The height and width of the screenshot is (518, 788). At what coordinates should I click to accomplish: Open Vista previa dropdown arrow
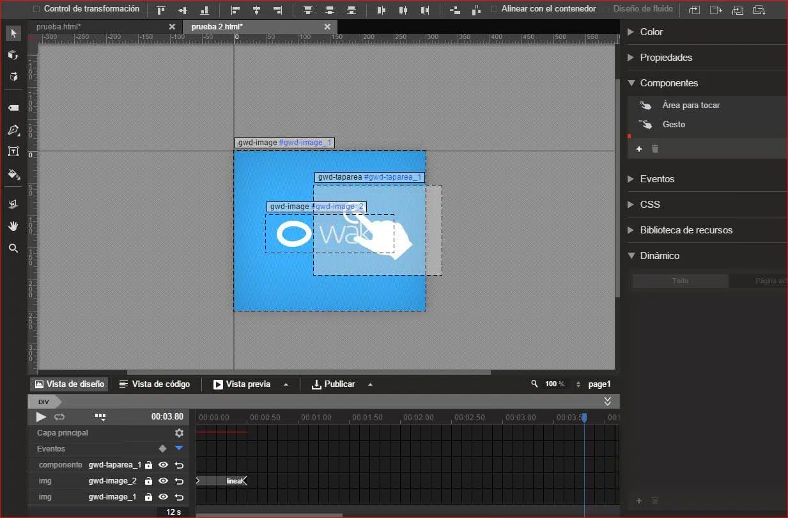[286, 384]
